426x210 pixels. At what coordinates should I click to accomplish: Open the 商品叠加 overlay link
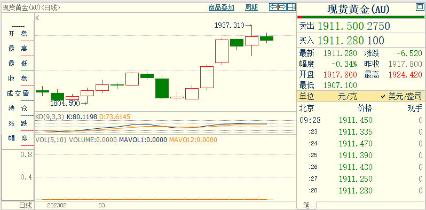coord(222,7)
